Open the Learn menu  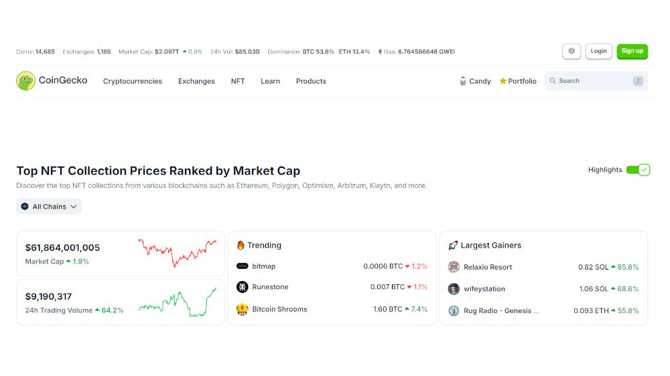point(271,81)
